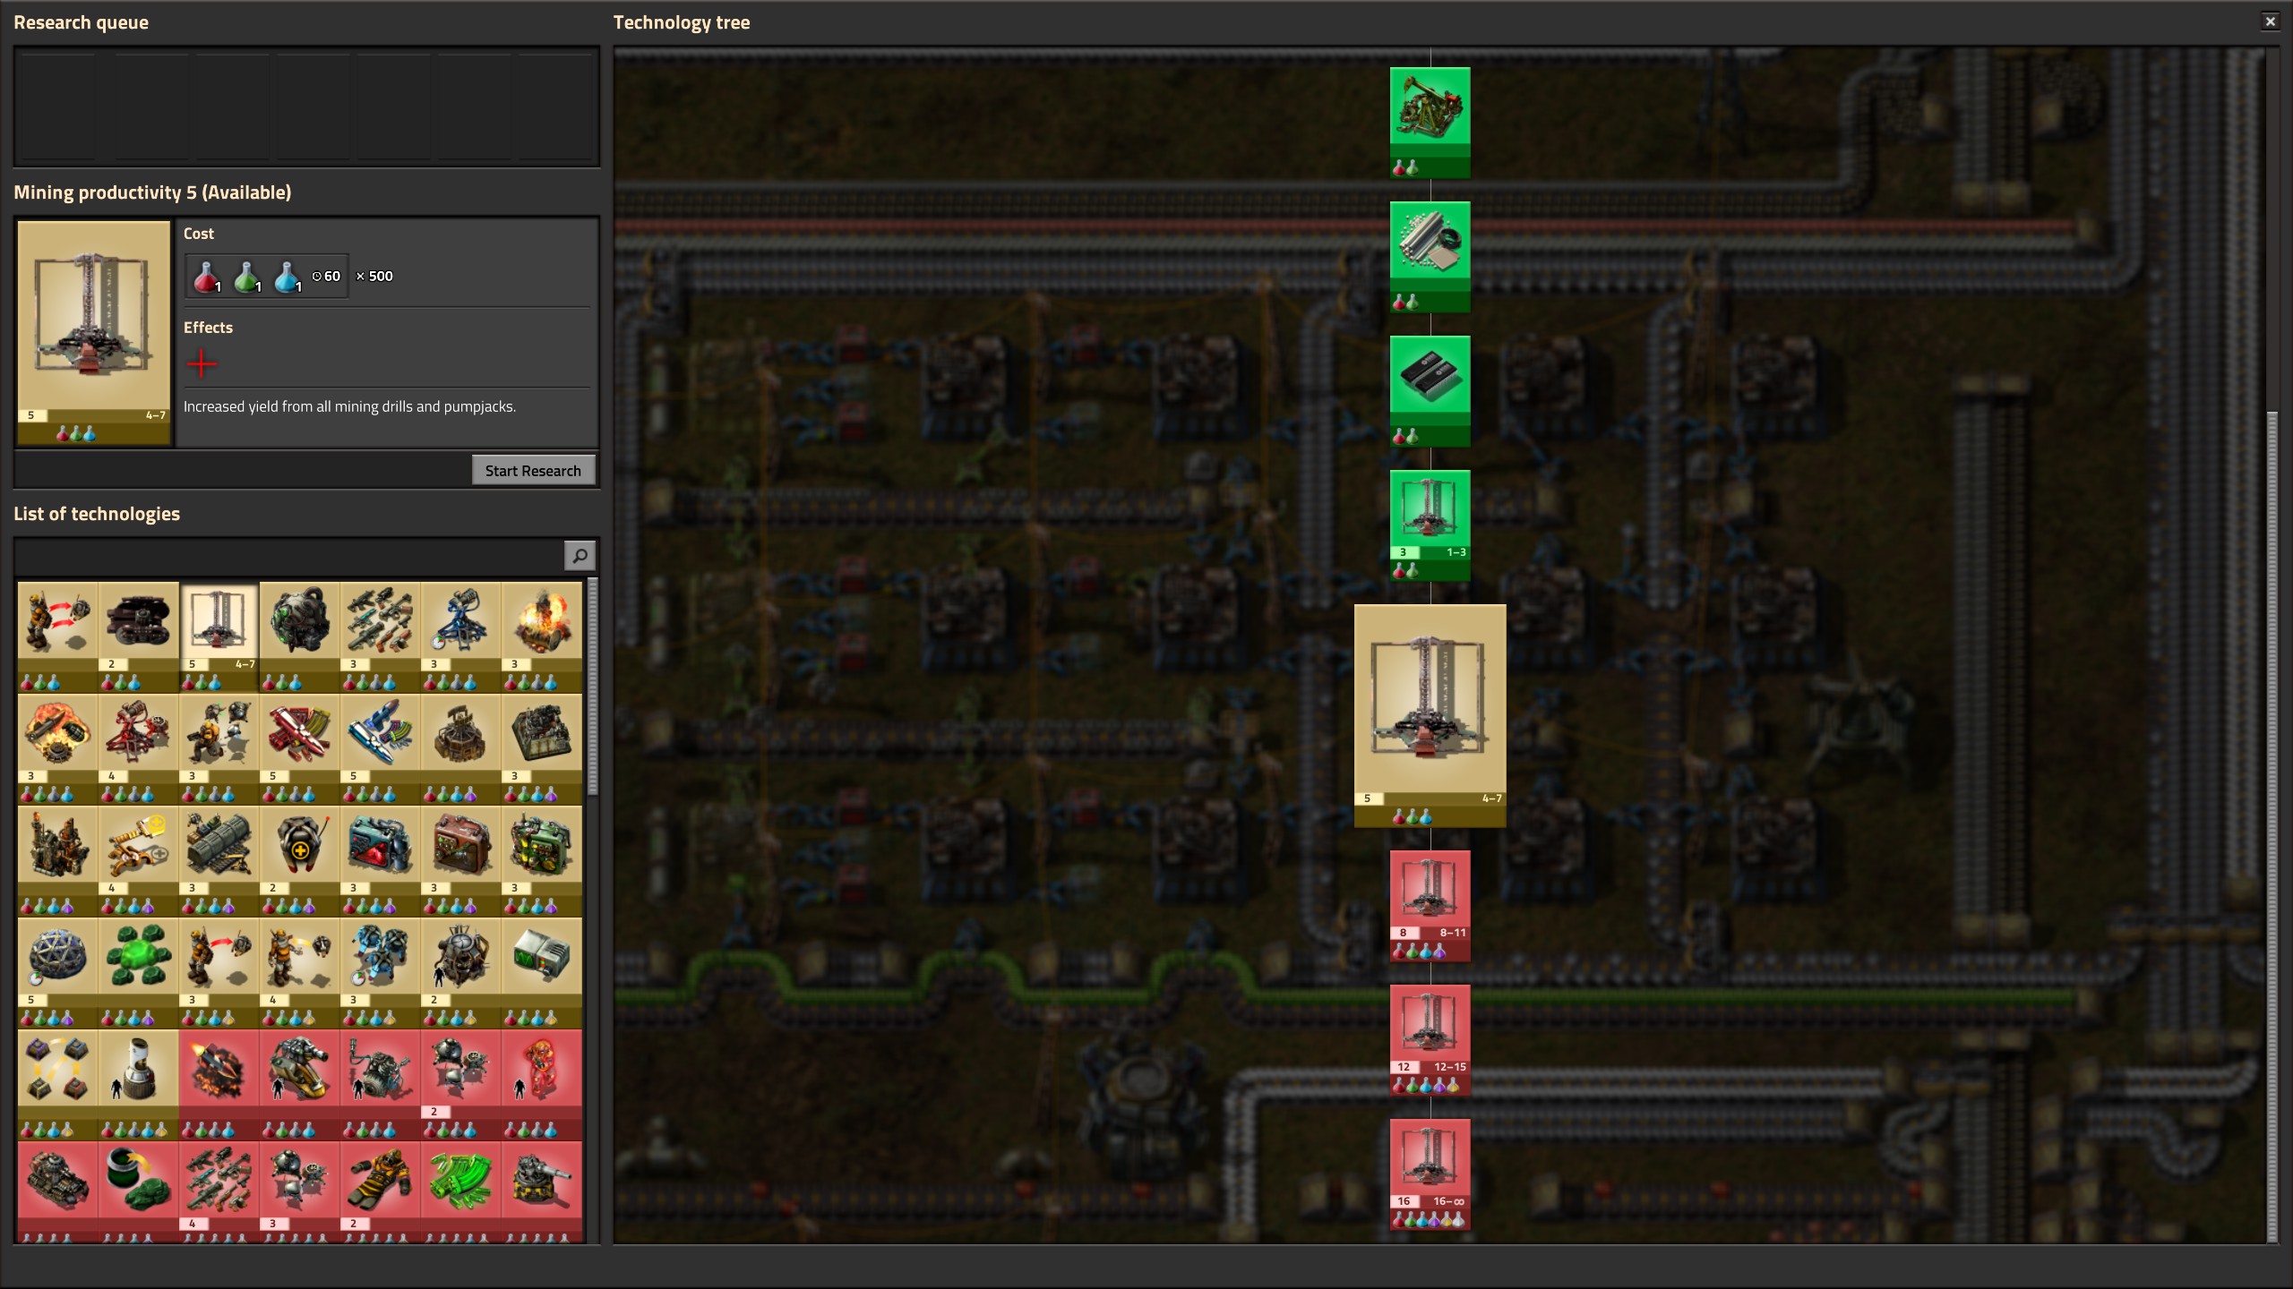
Task: Select Lab research speed 5 dome technology
Action: point(58,973)
